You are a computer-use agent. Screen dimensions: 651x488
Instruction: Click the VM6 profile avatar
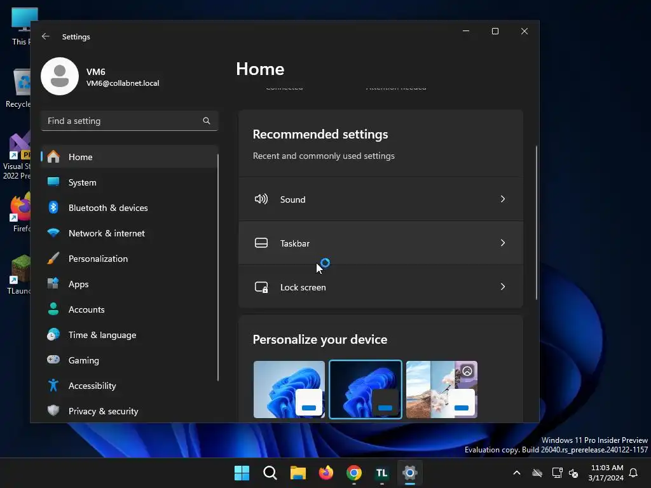point(60,76)
